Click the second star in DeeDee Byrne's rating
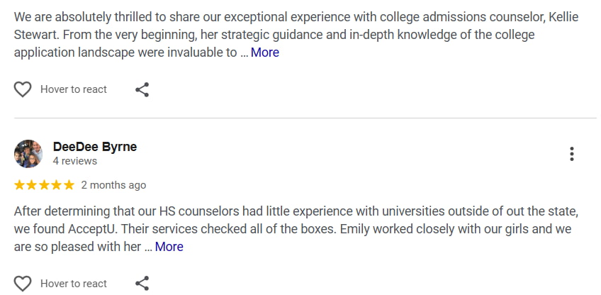 [x=32, y=185]
